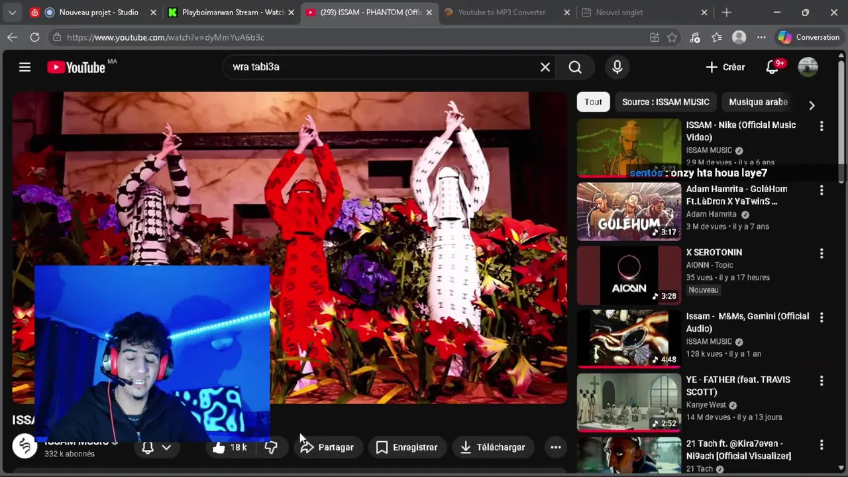The image size is (848, 477).
Task: Open the YouTube hamburger guide menu
Action: coord(25,67)
